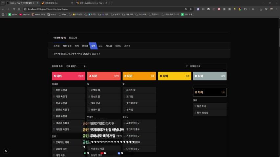Bookmark this page with the star icon
The width and height of the screenshot is (280, 157).
point(191,9)
